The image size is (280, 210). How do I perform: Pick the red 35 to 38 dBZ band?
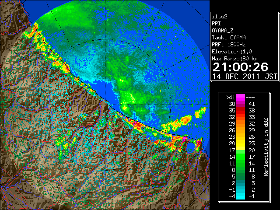pyautogui.click(x=241, y=111)
